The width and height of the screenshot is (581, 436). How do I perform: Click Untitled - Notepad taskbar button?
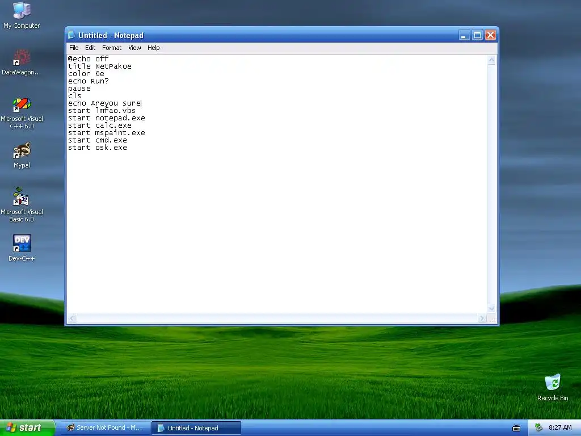196,428
